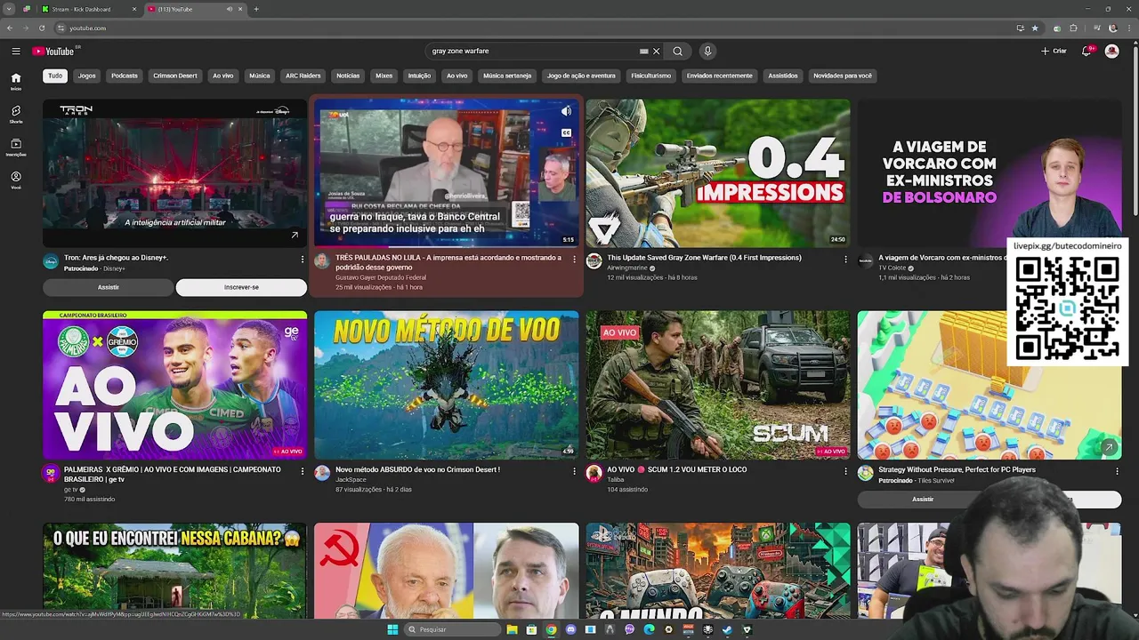The height and width of the screenshot is (640, 1139).
Task: Mute the YouTube tab audio indicator
Action: tap(229, 9)
